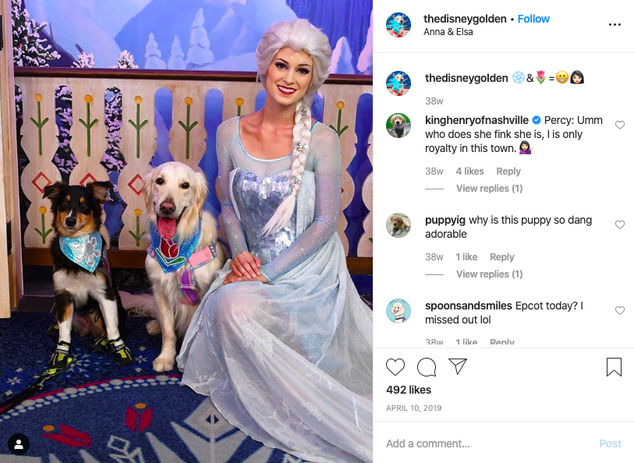Open thedisneygolden profile avatar in header
The width and height of the screenshot is (634, 463).
click(x=398, y=25)
